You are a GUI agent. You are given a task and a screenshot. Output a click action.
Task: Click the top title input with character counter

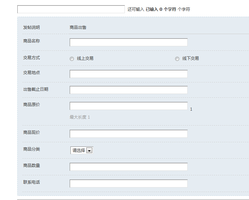[71, 9]
